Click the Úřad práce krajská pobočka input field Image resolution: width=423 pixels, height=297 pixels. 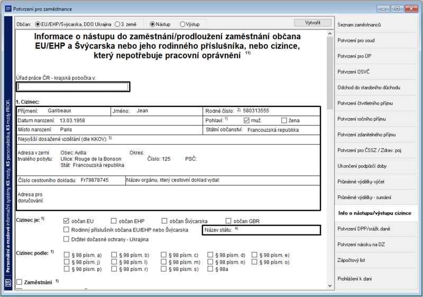tap(73, 87)
